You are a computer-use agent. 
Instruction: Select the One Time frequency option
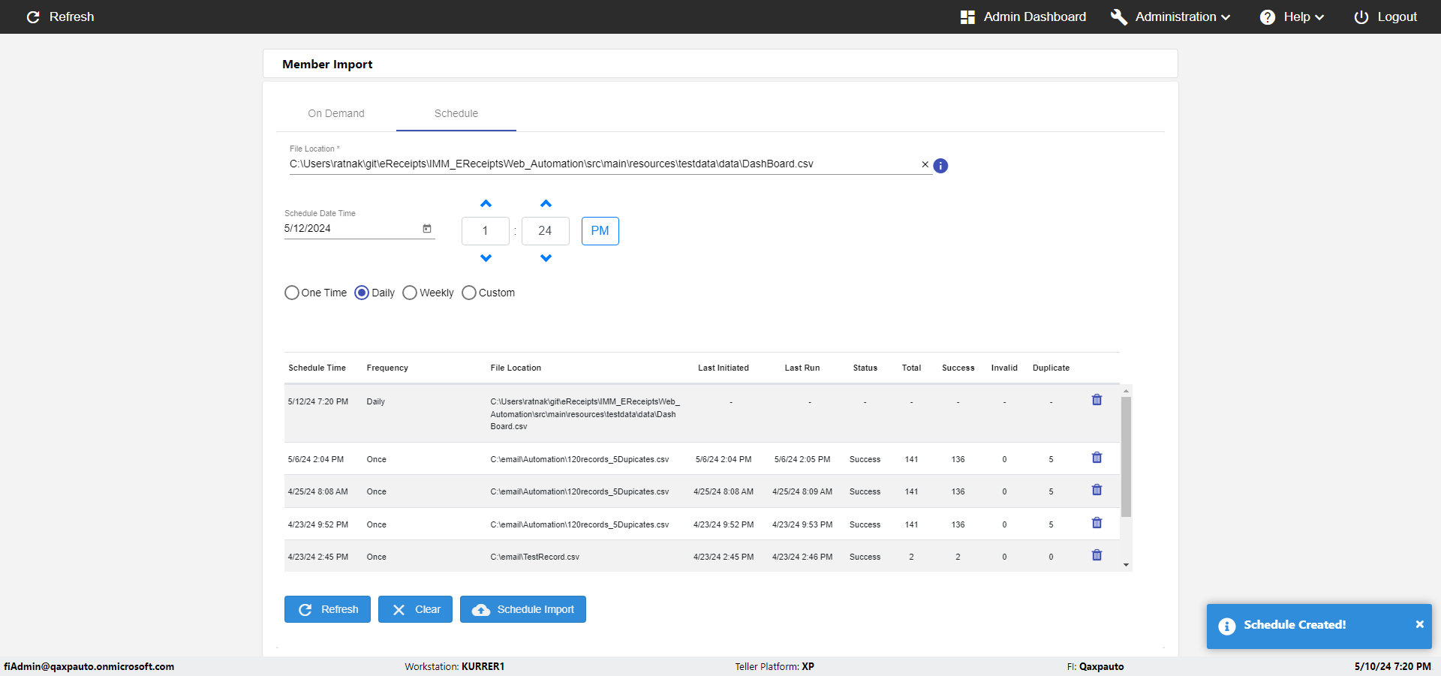292,293
